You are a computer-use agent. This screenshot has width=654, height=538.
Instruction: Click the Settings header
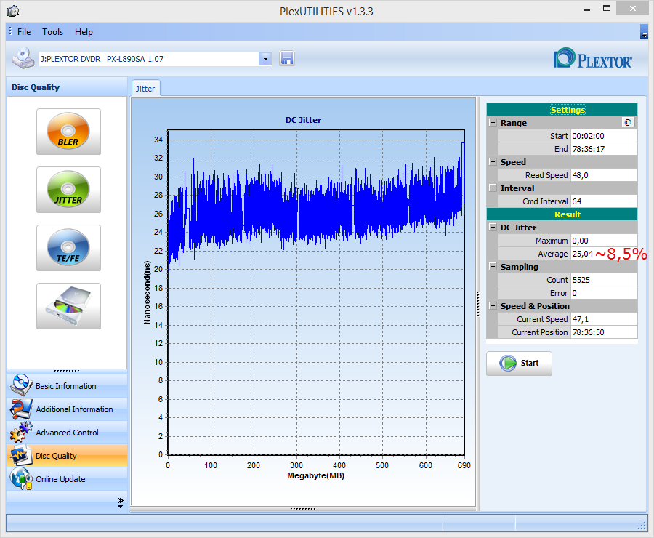pyautogui.click(x=562, y=109)
